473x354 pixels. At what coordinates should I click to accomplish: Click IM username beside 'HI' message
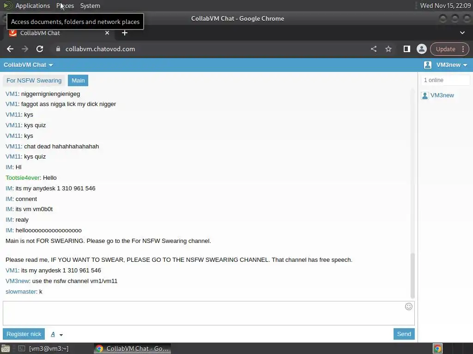[9, 167]
